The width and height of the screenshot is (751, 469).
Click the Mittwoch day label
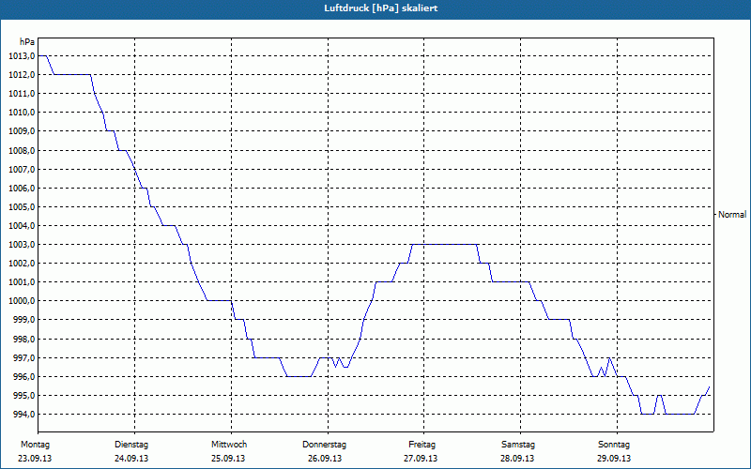[x=229, y=445]
